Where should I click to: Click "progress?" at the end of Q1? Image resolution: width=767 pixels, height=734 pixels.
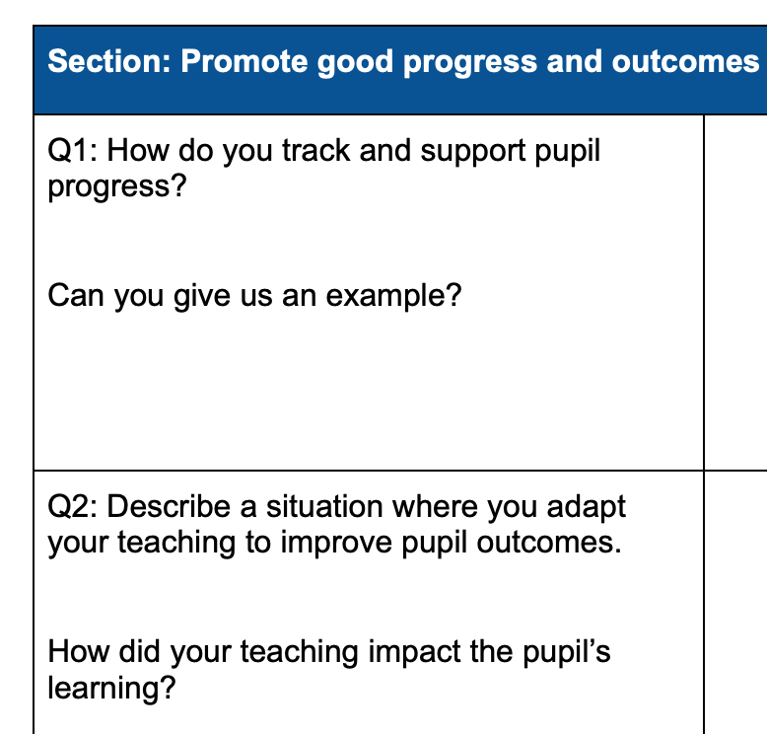(116, 187)
